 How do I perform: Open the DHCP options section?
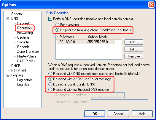tap(16, 66)
